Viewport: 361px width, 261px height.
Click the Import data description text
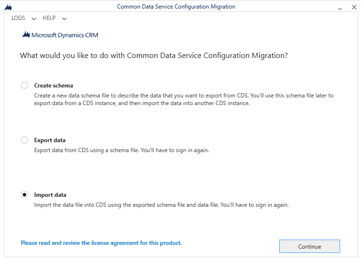pos(161,205)
